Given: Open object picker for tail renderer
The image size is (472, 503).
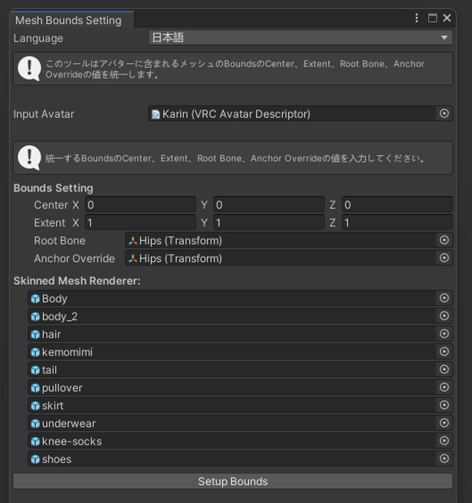Looking at the screenshot, I should coord(444,370).
